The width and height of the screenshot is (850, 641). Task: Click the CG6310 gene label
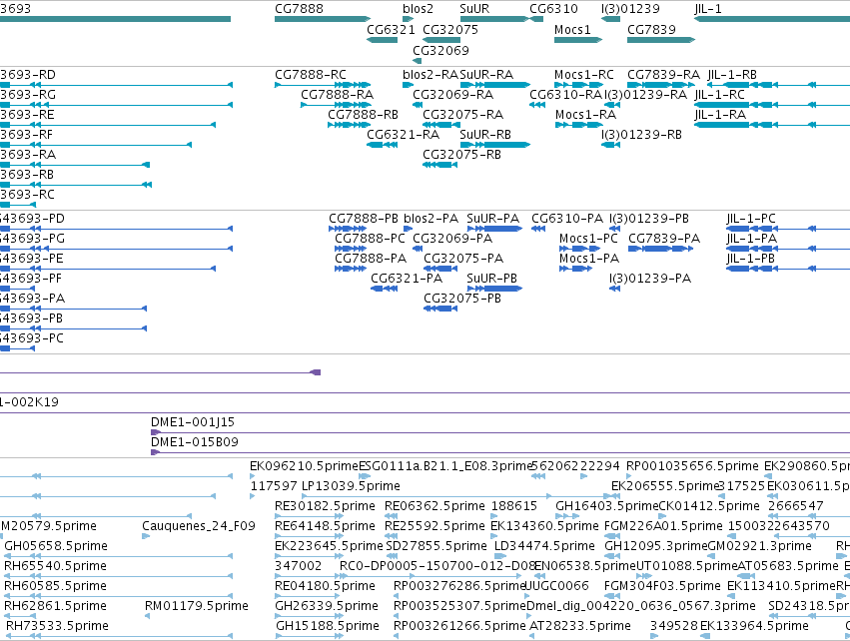[x=553, y=9]
